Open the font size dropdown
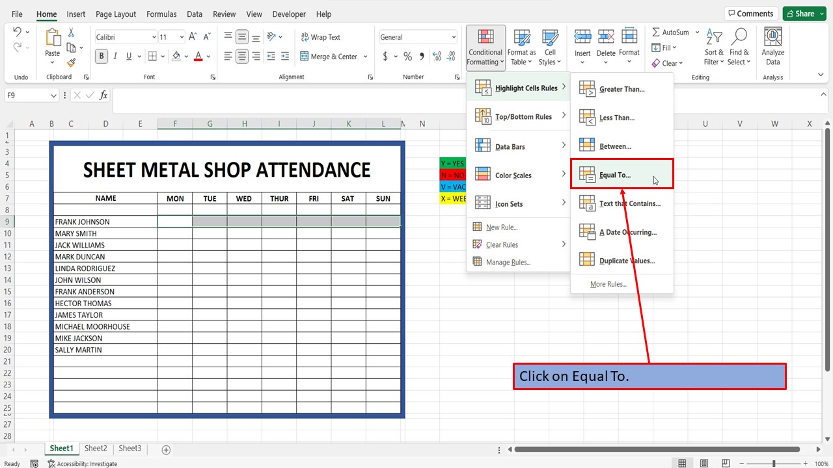 (x=181, y=37)
